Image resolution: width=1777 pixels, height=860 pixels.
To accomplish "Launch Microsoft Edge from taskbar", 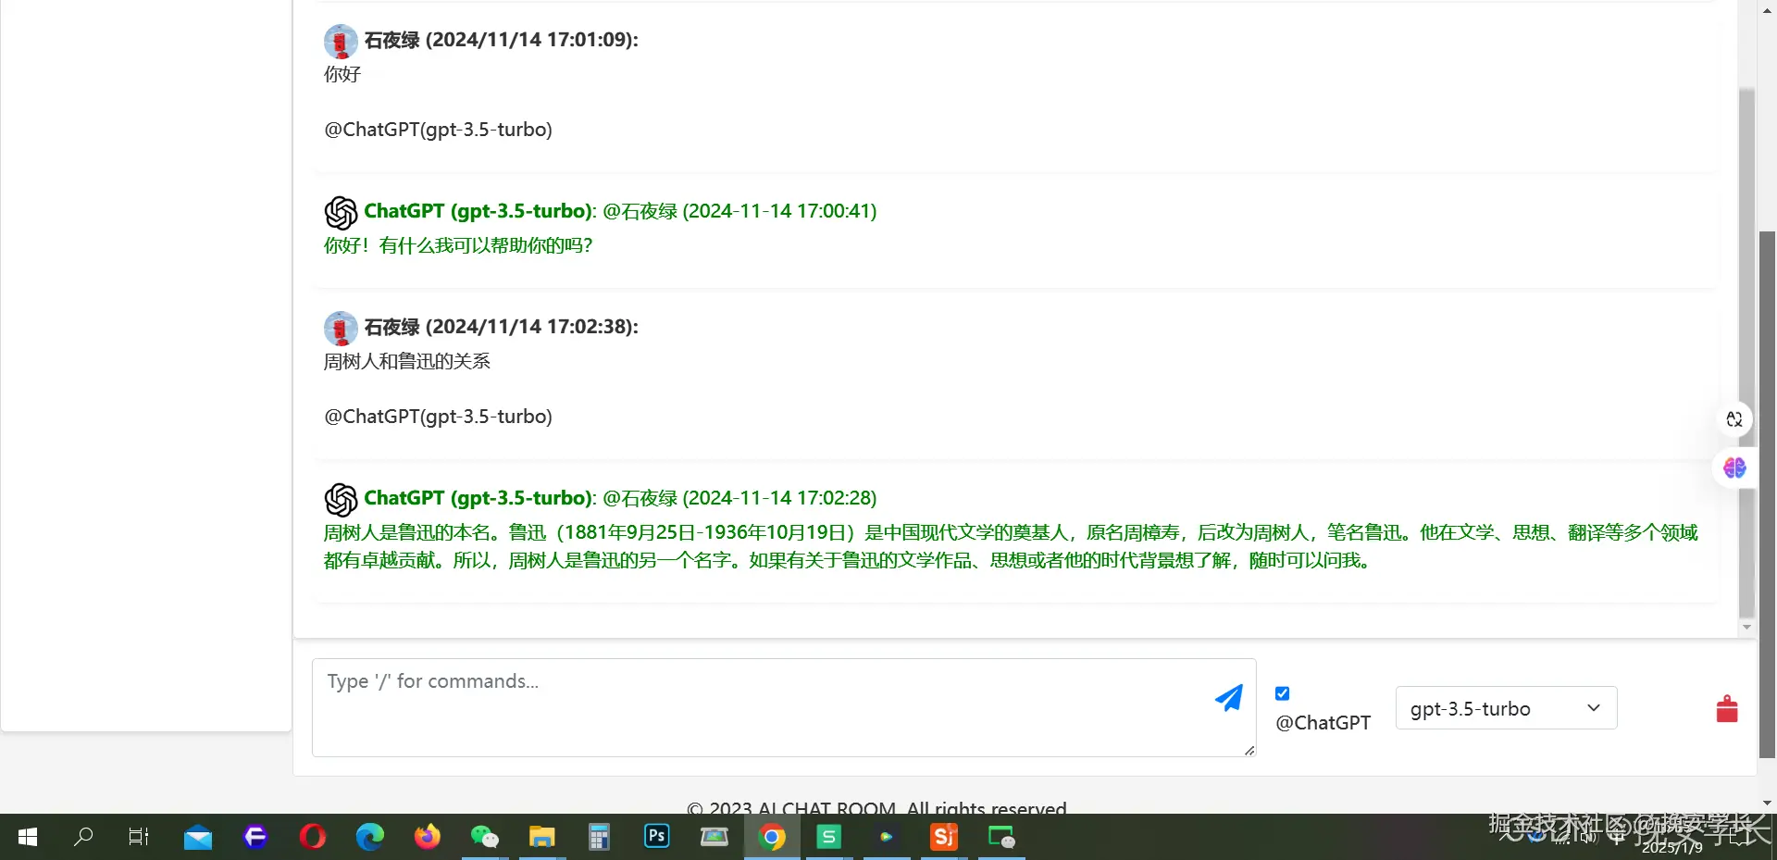I will pyautogui.click(x=369, y=838).
